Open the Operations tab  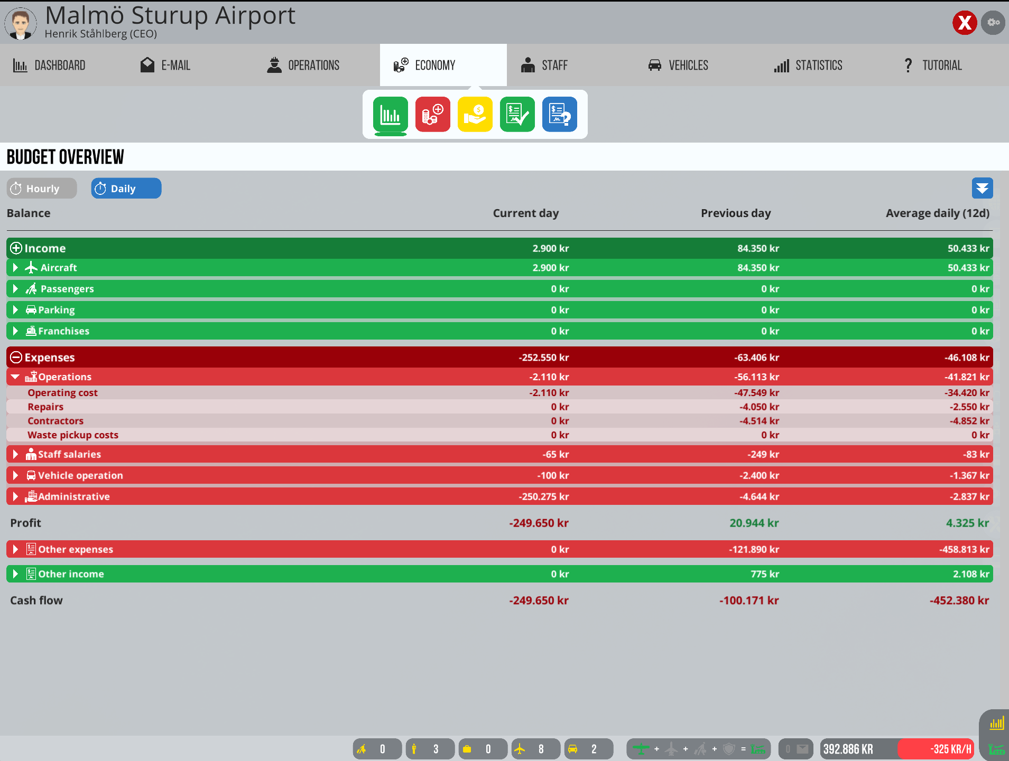click(303, 65)
